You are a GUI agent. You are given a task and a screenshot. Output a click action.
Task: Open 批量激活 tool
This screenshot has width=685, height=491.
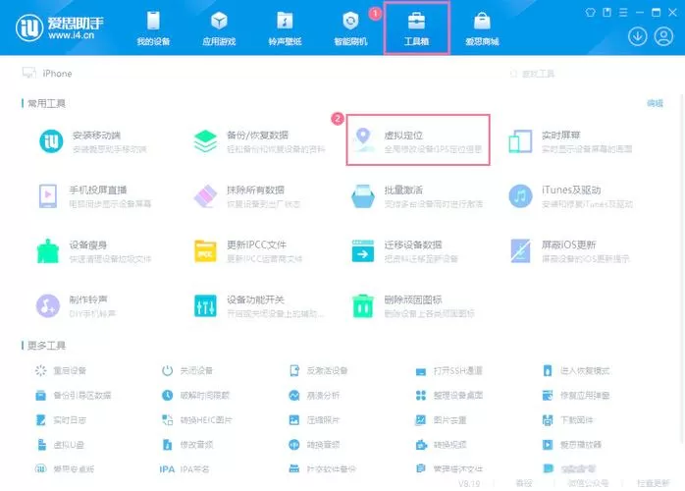(417, 195)
